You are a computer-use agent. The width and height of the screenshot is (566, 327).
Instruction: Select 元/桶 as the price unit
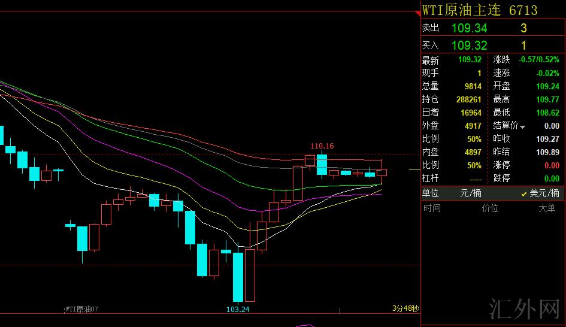point(470,193)
